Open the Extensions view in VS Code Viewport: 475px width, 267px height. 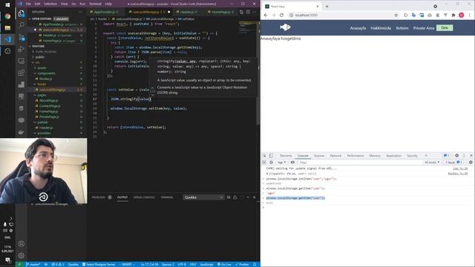click(x=22, y=73)
